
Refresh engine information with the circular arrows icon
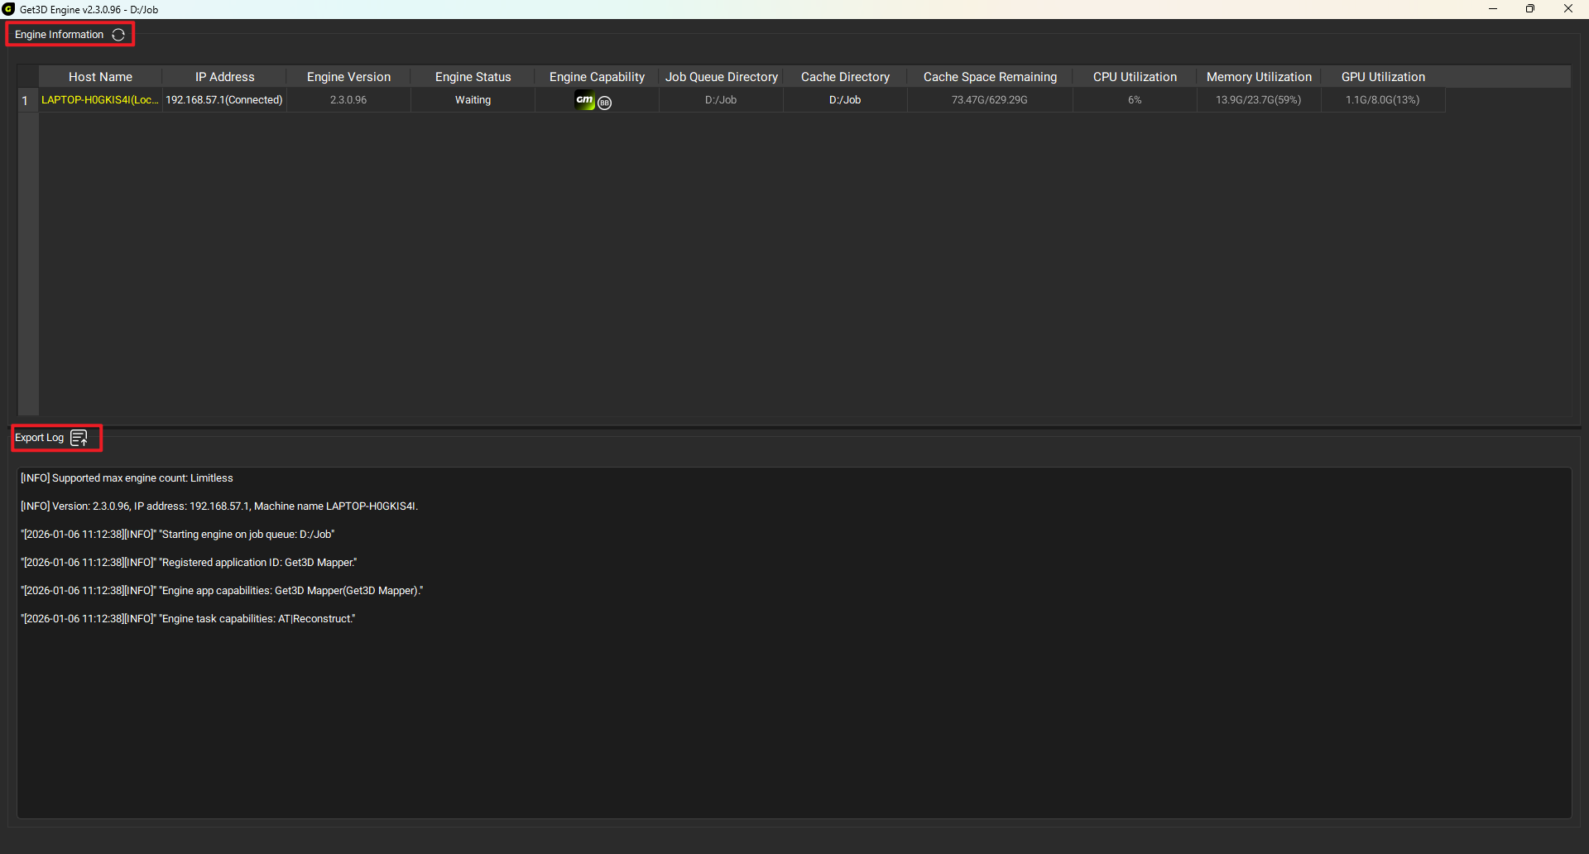point(118,35)
